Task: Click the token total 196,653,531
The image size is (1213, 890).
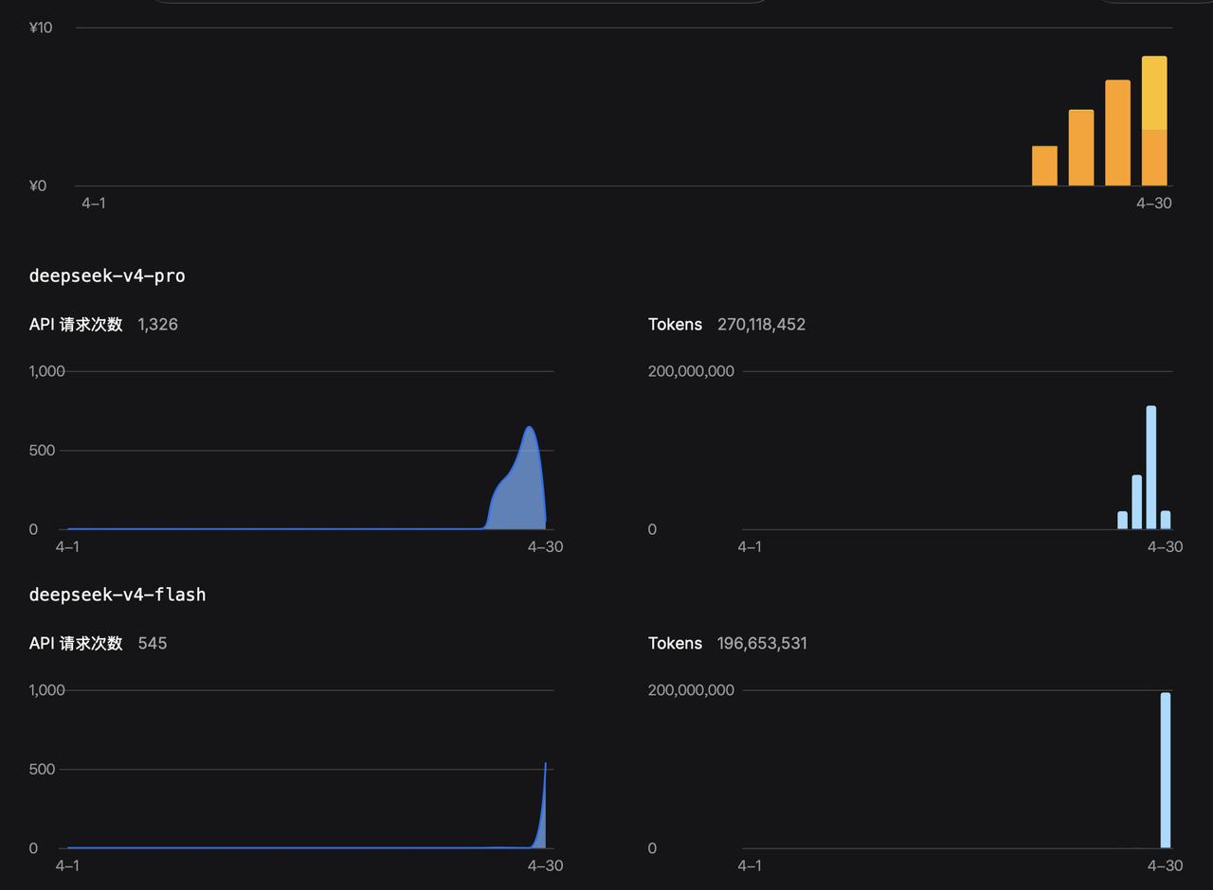Action: (x=762, y=643)
